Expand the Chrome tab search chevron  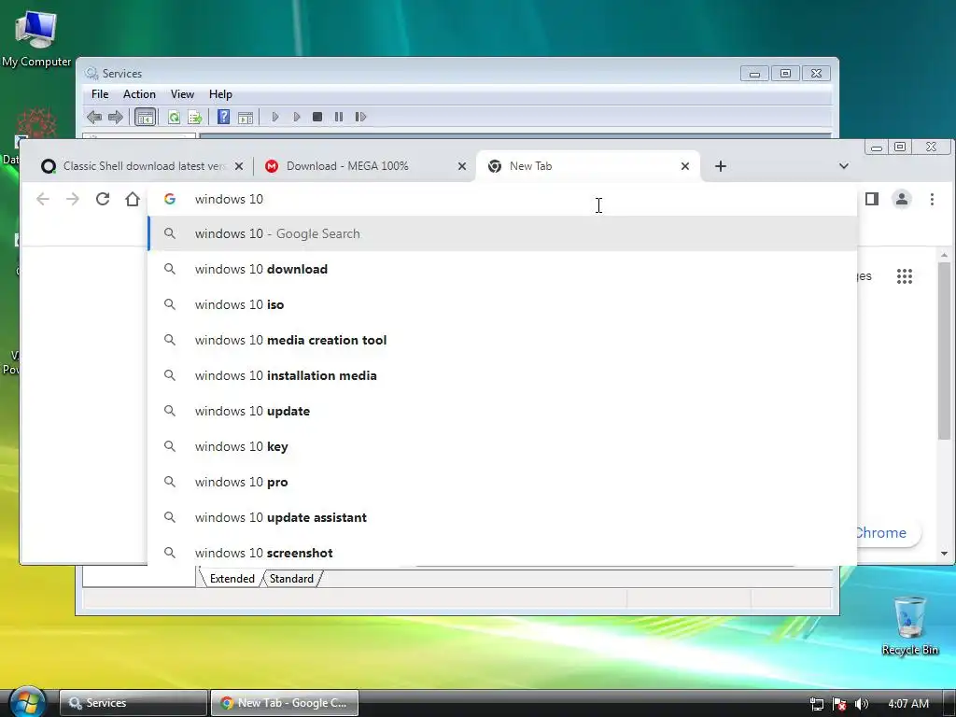(x=844, y=166)
